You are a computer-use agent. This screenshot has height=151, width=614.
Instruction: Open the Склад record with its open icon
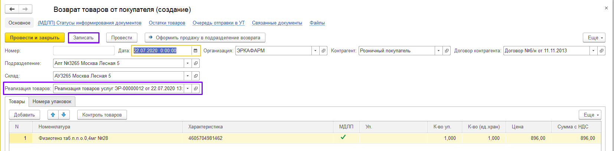pos(196,76)
